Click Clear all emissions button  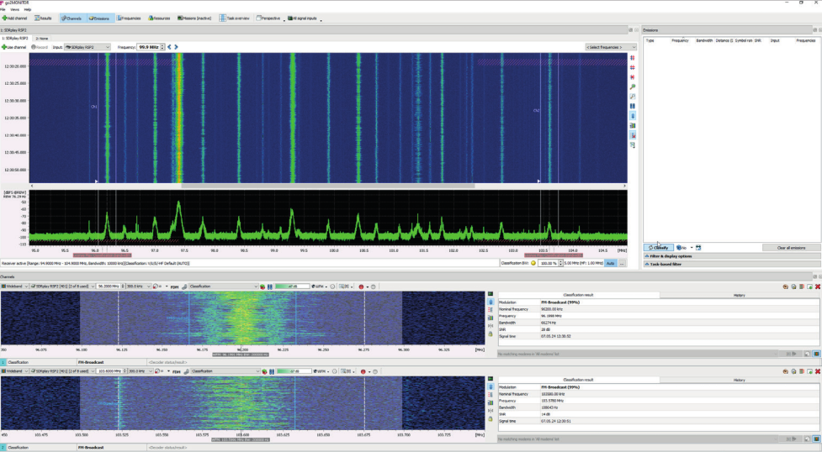(x=790, y=248)
